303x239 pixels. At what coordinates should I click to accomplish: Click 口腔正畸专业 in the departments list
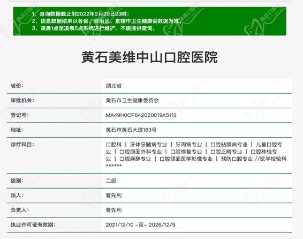click(x=226, y=152)
